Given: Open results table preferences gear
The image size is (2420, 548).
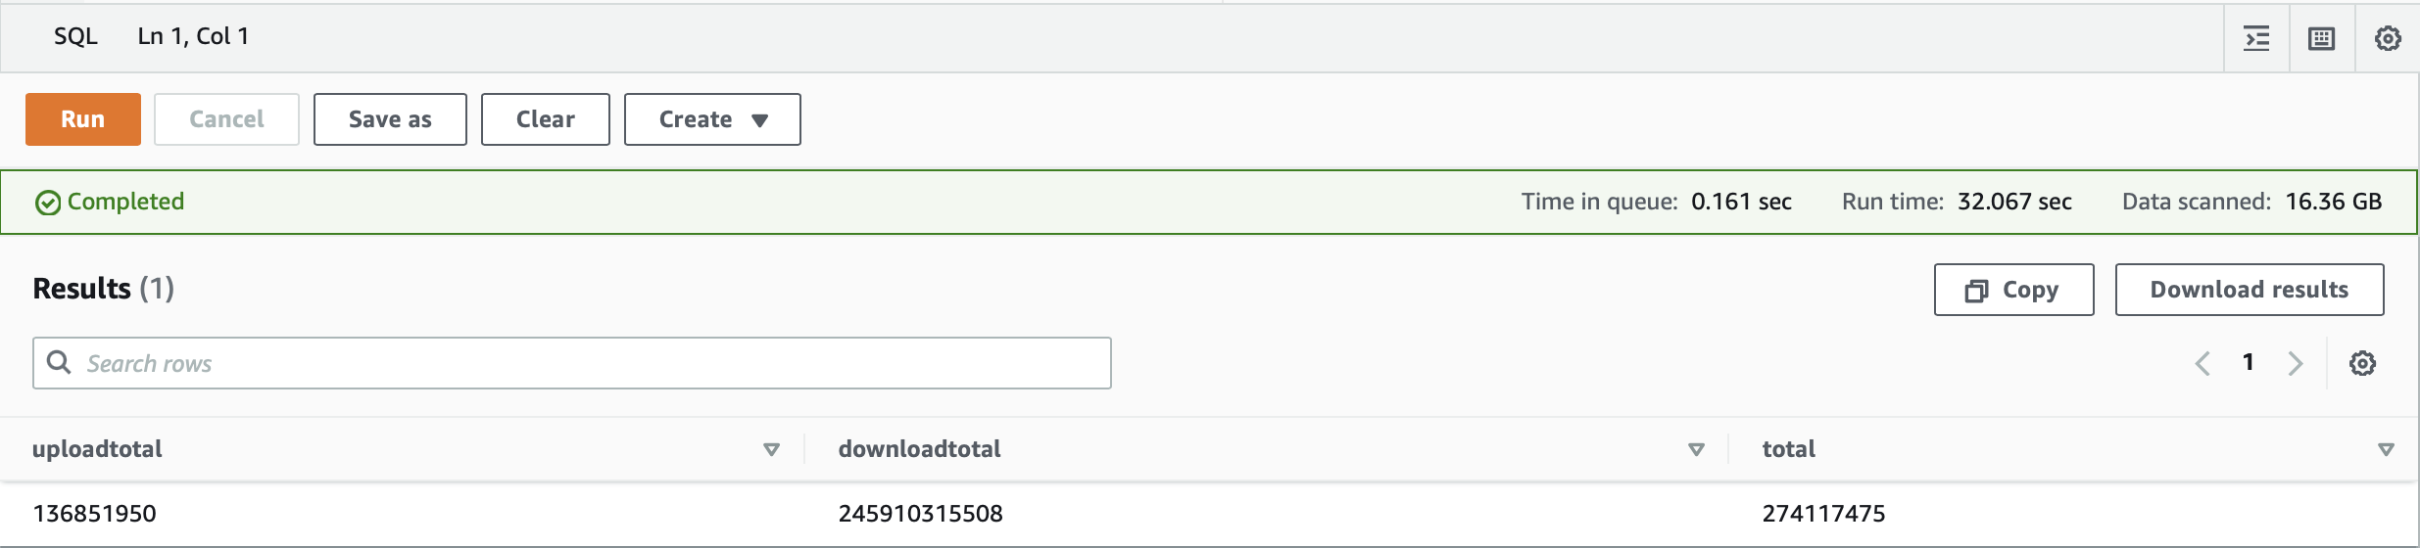Looking at the screenshot, I should (x=2362, y=363).
